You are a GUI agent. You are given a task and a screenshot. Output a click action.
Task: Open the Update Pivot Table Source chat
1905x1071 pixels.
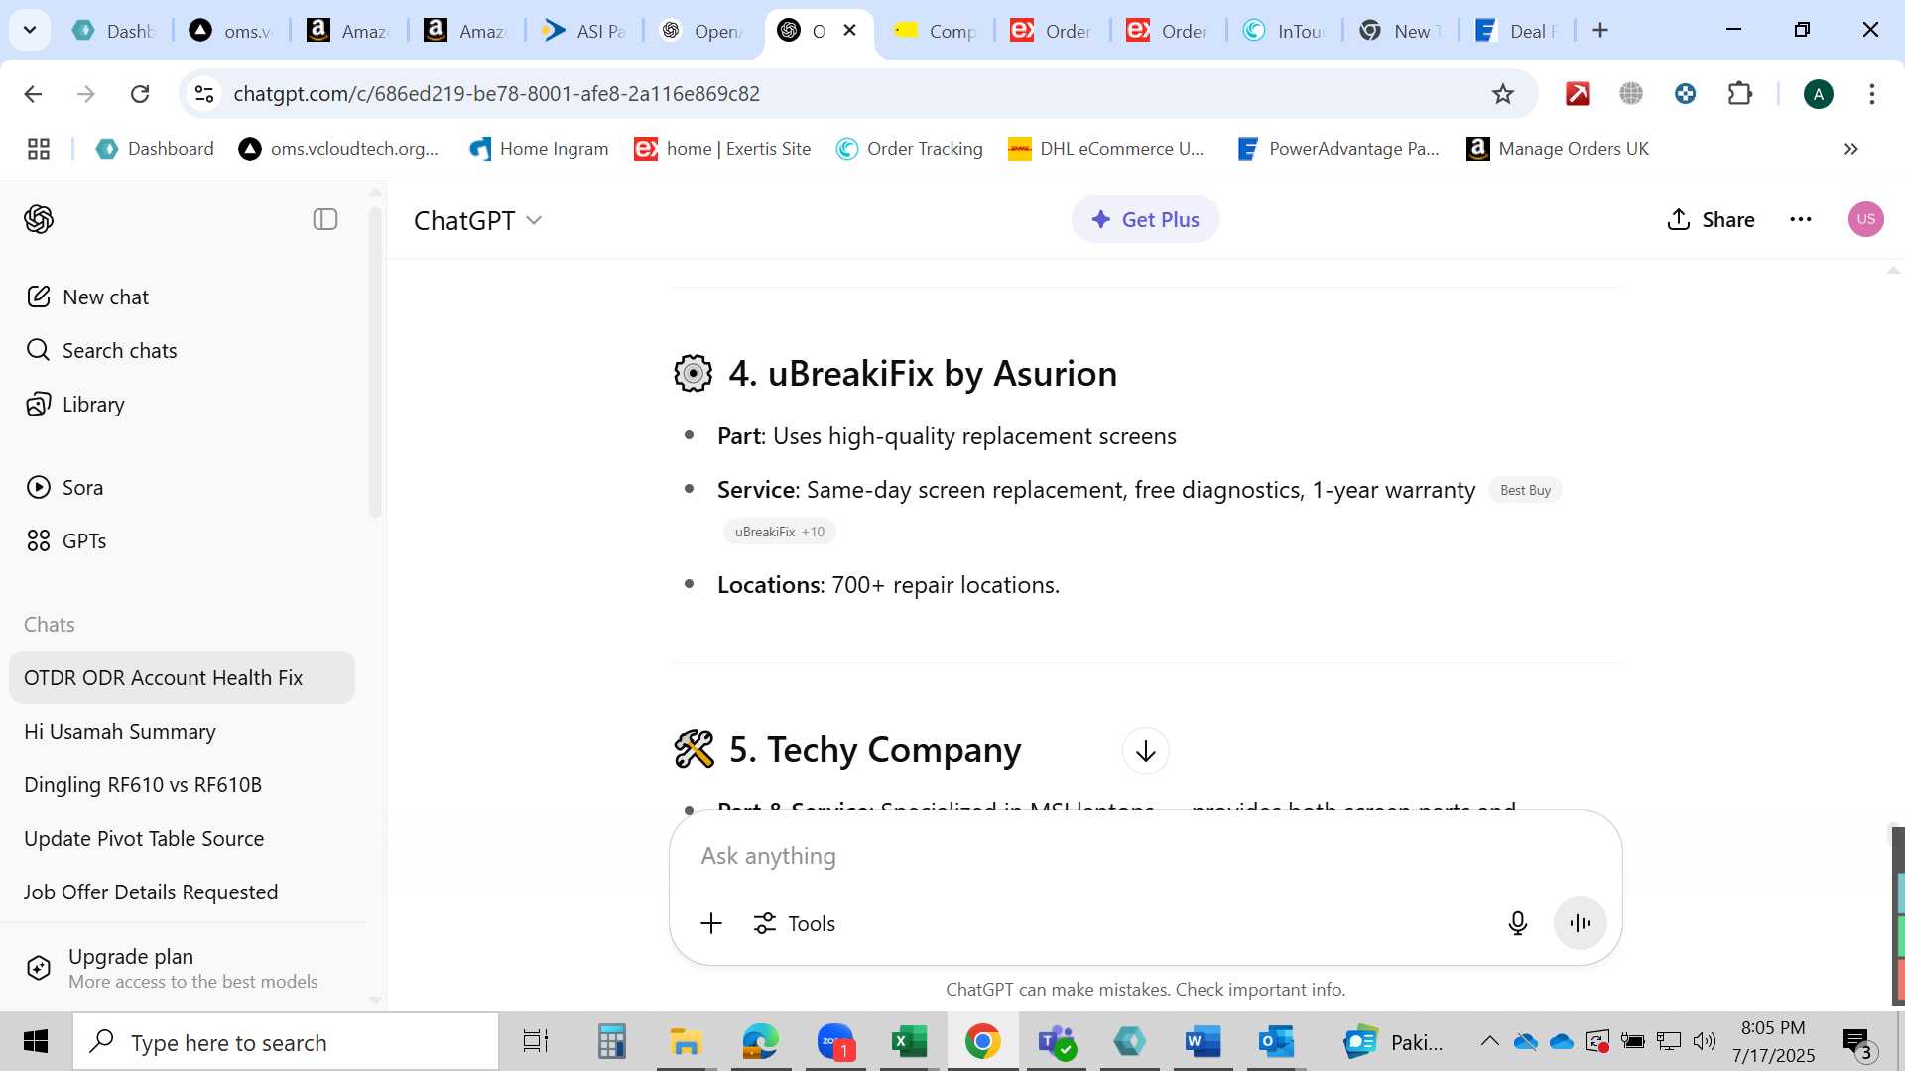182,838
